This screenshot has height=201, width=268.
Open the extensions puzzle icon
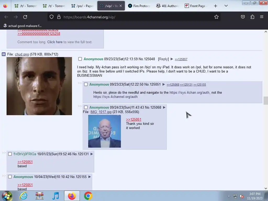coord(252,17)
